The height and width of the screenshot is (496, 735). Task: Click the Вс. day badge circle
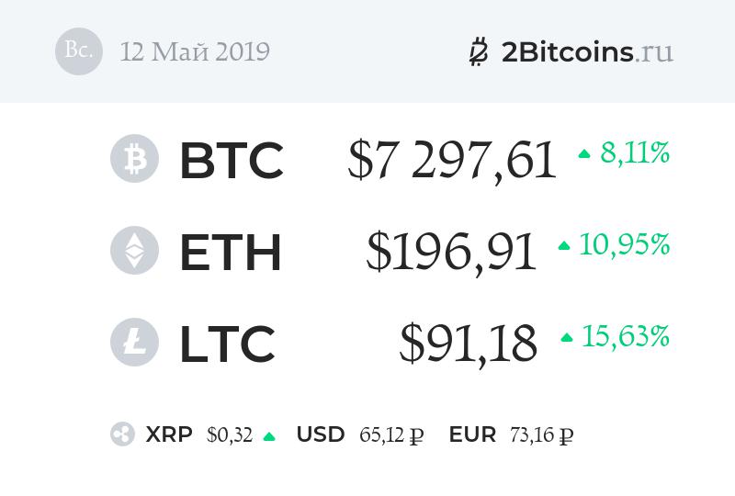coord(79,51)
